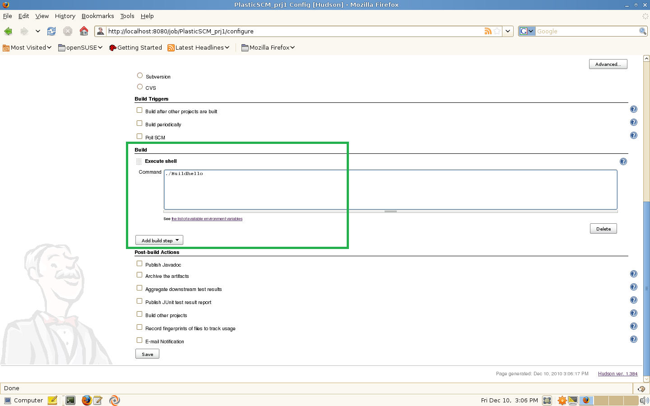Open the Add build step dropdown
Image resolution: width=650 pixels, height=406 pixels.
159,240
